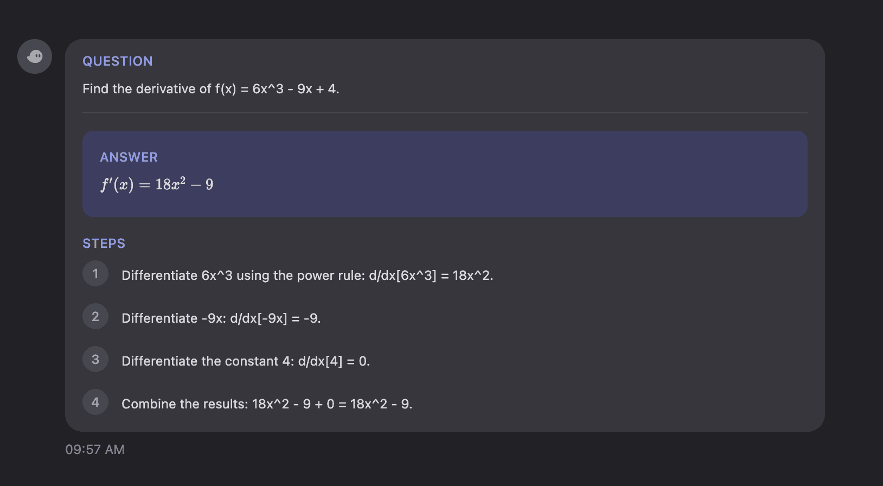This screenshot has height=486, width=883.
Task: Click the STEPS heading label
Action: pos(104,244)
